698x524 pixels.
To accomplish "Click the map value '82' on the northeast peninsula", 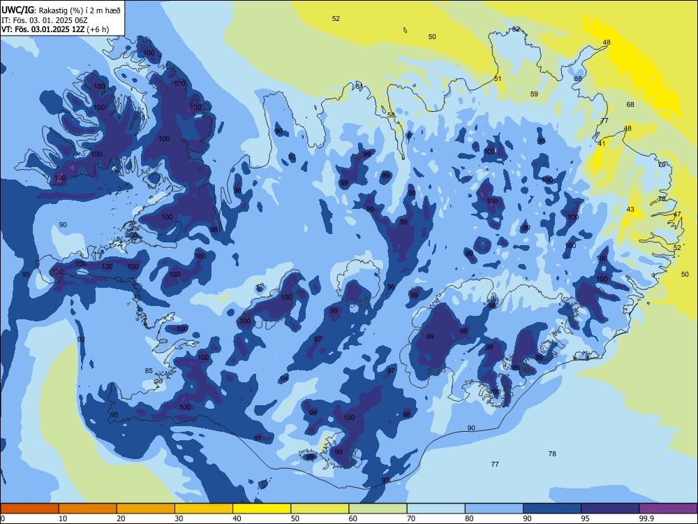I will coord(516,29).
